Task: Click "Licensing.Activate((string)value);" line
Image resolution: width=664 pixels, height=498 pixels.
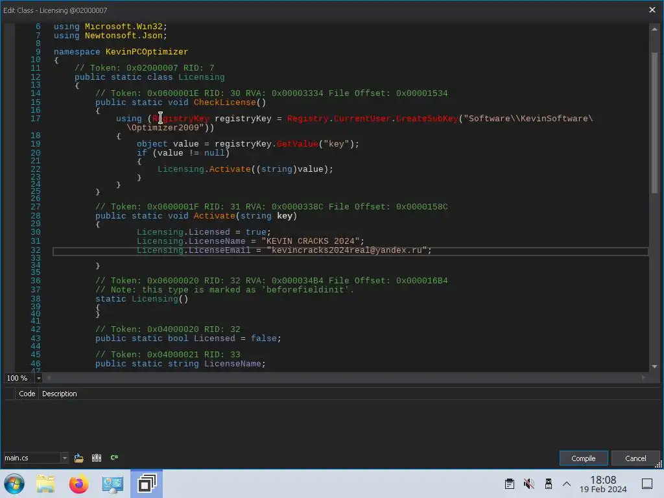Action: [x=245, y=169]
